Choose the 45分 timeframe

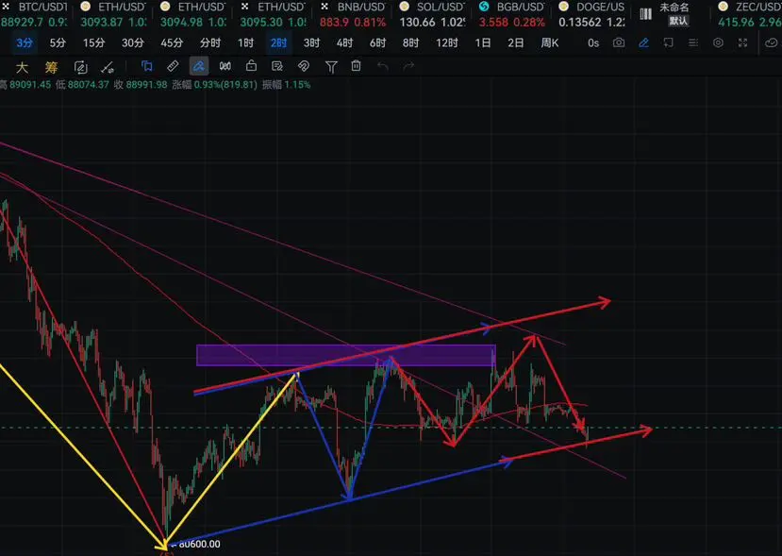(172, 42)
